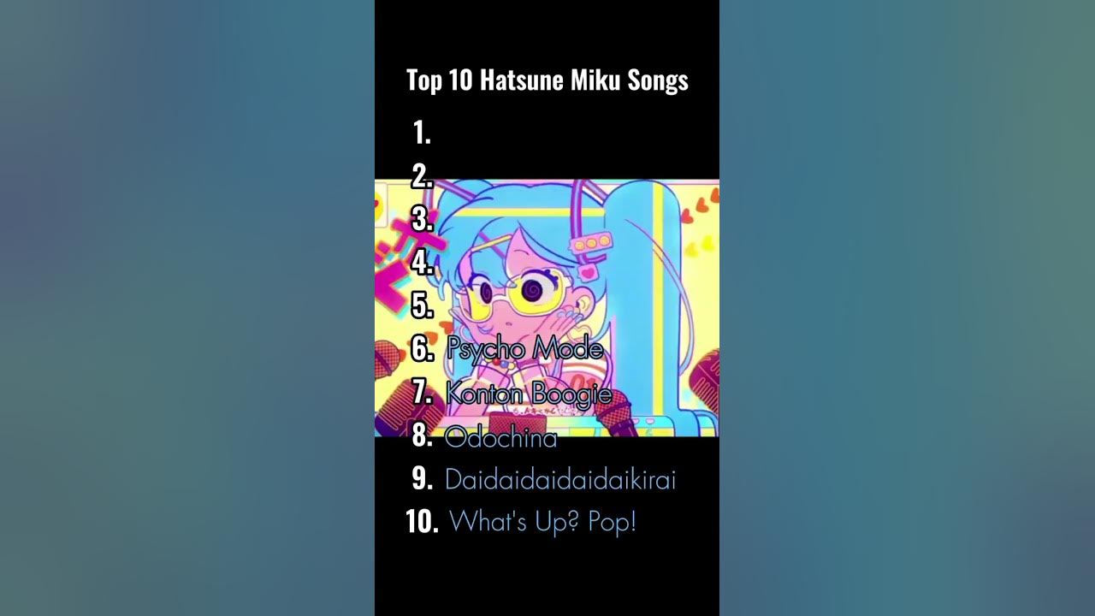The height and width of the screenshot is (616, 1095).
Task: Select the "Psycho Mode" song entry
Action: (x=524, y=348)
